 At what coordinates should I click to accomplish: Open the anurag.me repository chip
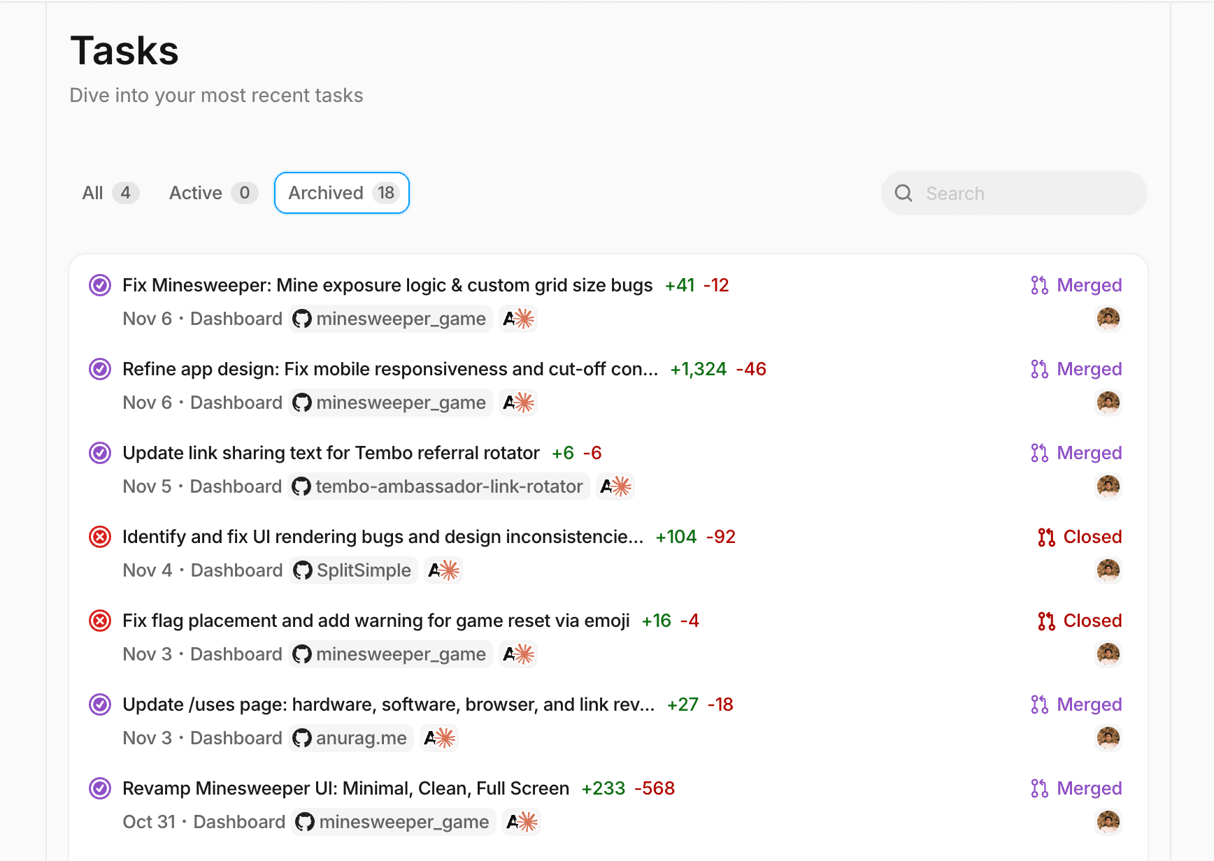coord(350,738)
